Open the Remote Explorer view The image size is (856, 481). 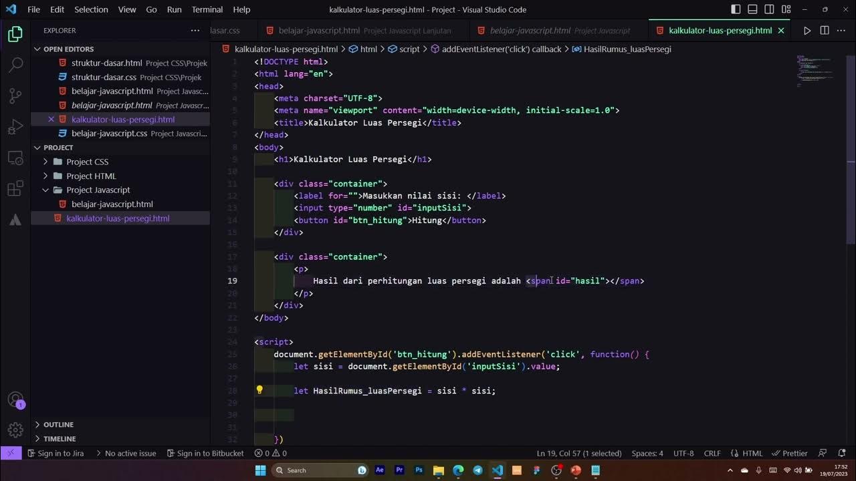pos(15,158)
